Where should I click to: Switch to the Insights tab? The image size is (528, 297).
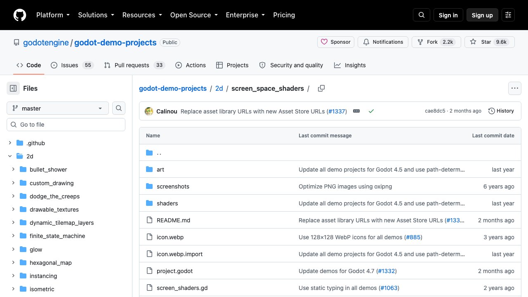(350, 65)
